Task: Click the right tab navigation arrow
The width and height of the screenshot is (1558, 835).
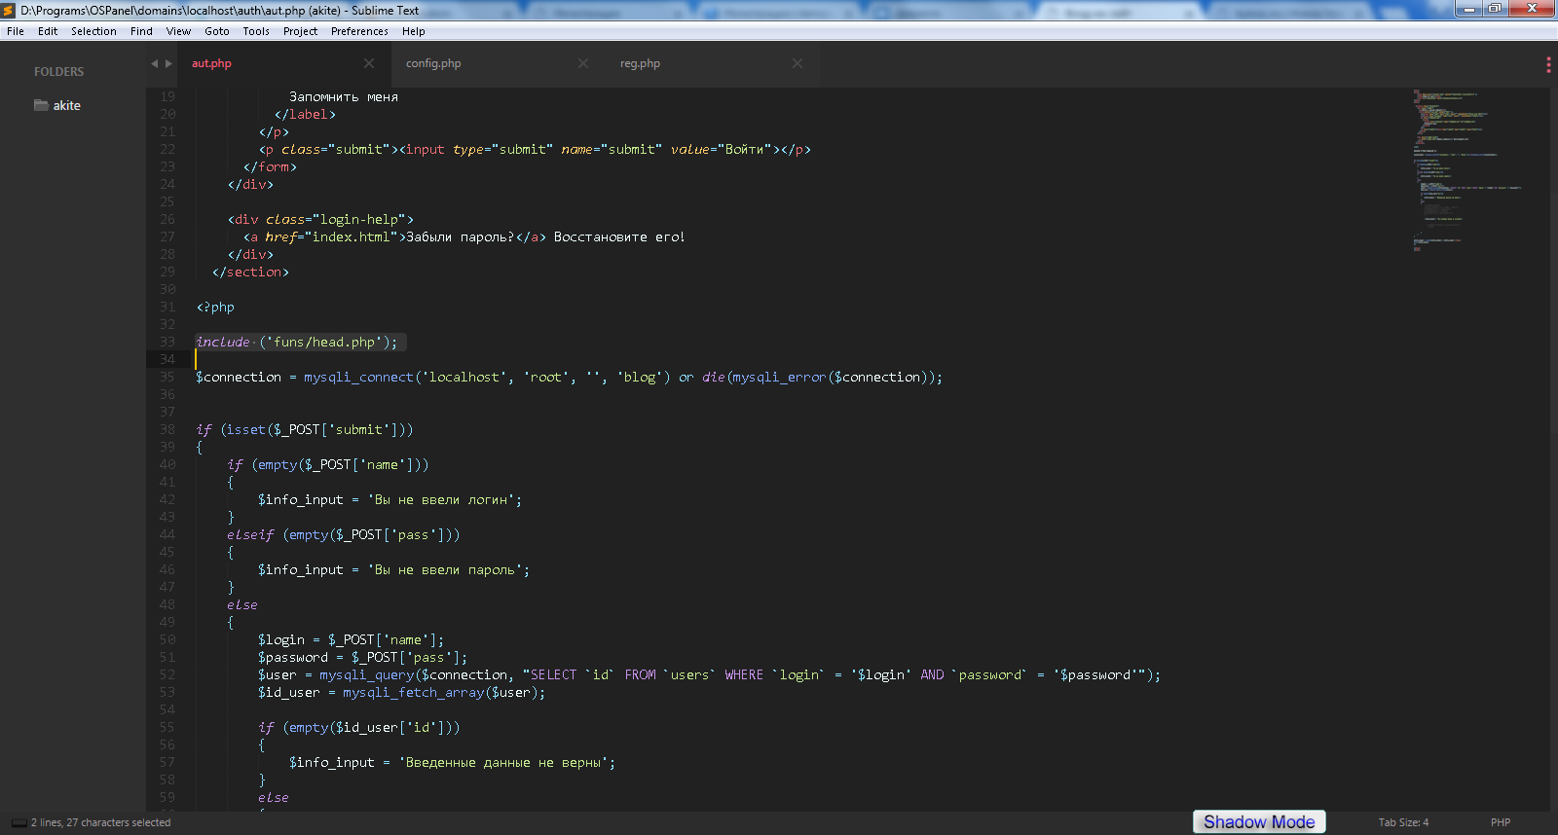Action: [168, 63]
